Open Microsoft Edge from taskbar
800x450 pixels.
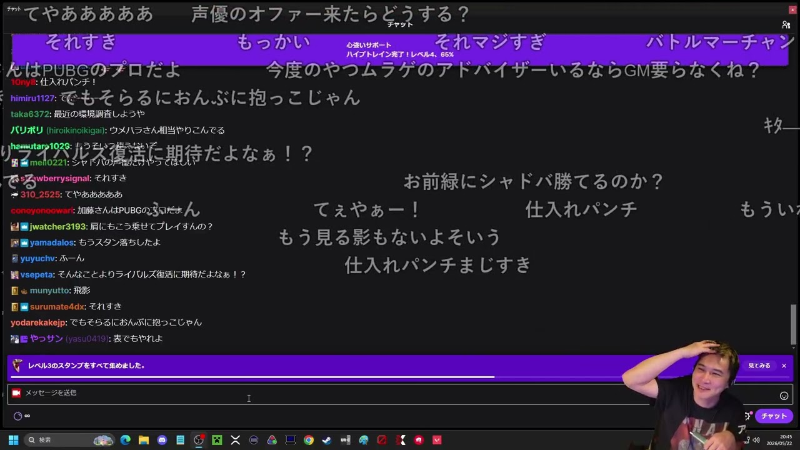125,440
